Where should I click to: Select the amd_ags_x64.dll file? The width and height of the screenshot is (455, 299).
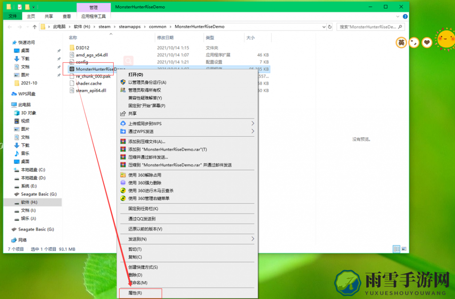click(x=92, y=55)
